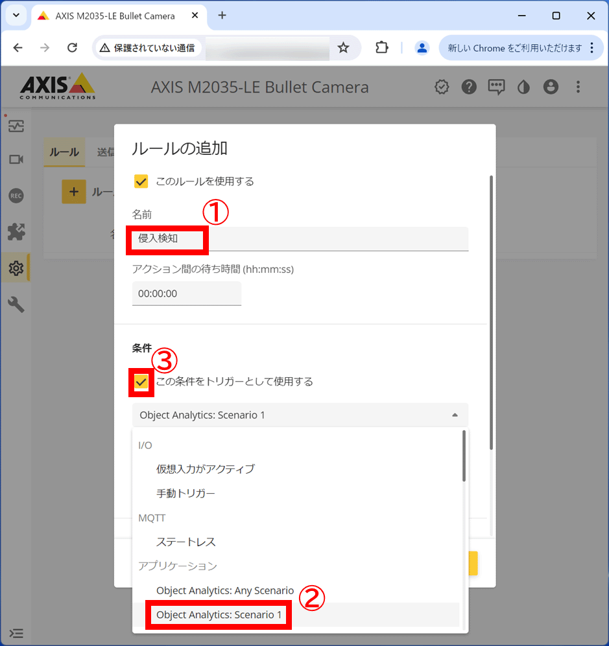The width and height of the screenshot is (609, 646).
Task: Click the dialog's vertical scrollbar
Action: (491, 312)
